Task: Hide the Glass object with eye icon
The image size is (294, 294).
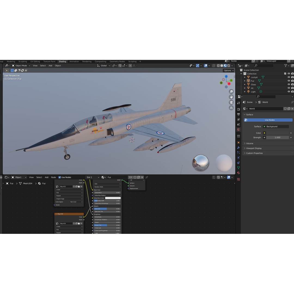Action: point(289,84)
